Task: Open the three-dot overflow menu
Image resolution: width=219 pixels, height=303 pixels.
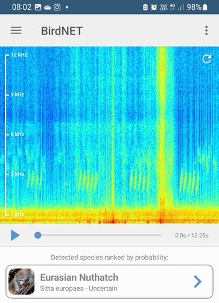Action: click(206, 30)
